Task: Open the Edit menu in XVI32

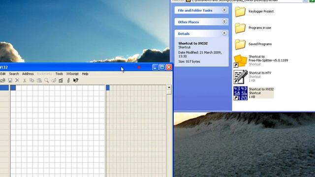Action: coord(3,74)
